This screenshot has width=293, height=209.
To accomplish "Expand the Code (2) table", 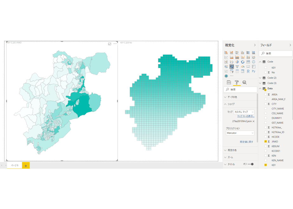I will pyautogui.click(x=260, y=78).
